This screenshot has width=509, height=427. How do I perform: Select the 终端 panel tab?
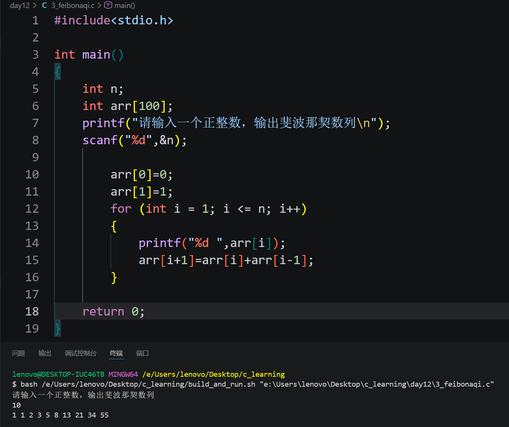(116, 353)
